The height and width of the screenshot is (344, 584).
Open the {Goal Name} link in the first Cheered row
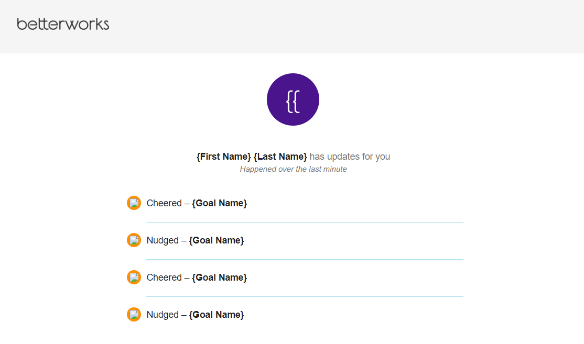pos(219,203)
